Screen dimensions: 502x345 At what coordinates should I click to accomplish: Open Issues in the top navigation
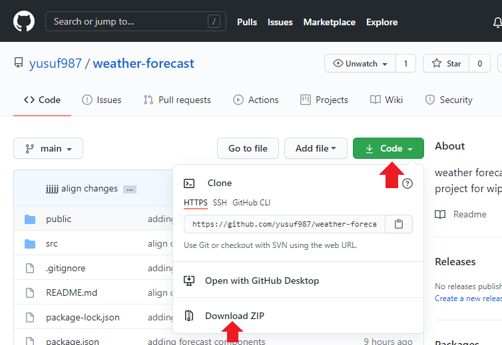[x=280, y=22]
